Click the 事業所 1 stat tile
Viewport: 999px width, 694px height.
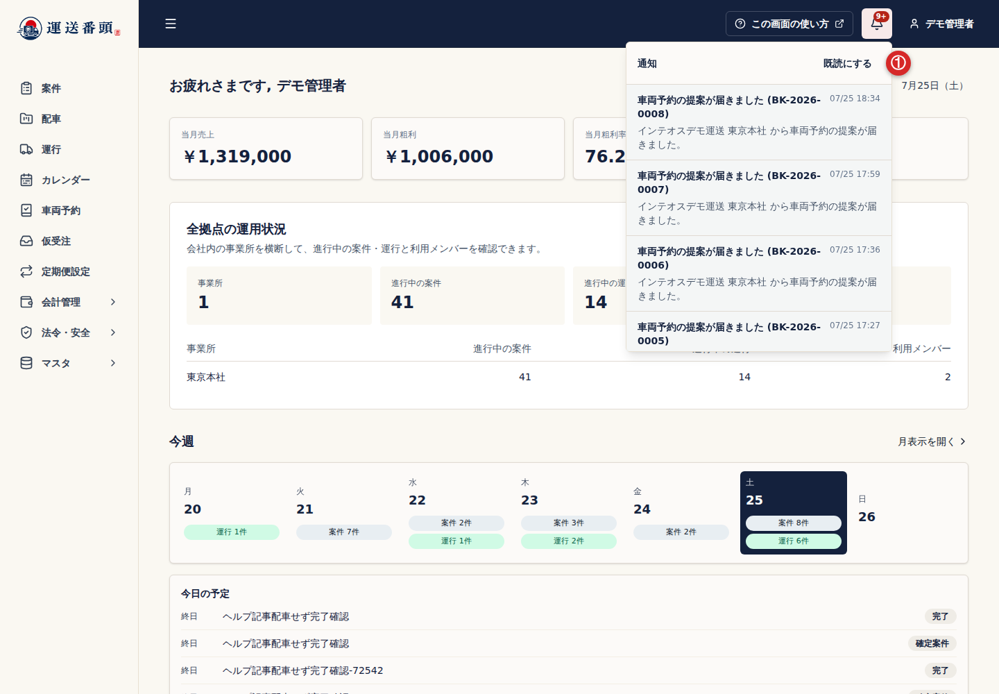(279, 296)
